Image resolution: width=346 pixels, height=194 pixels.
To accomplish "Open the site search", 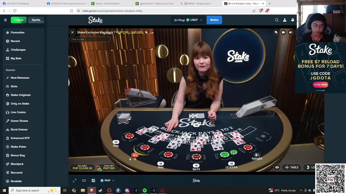I will click(x=277, y=20).
